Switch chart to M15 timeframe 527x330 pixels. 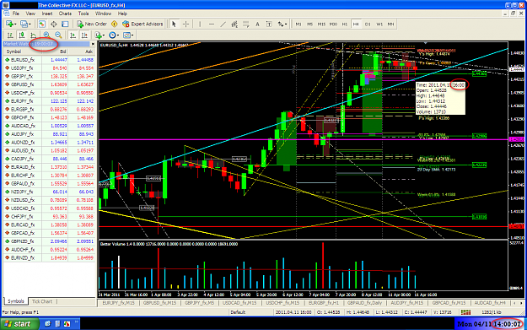pos(321,24)
